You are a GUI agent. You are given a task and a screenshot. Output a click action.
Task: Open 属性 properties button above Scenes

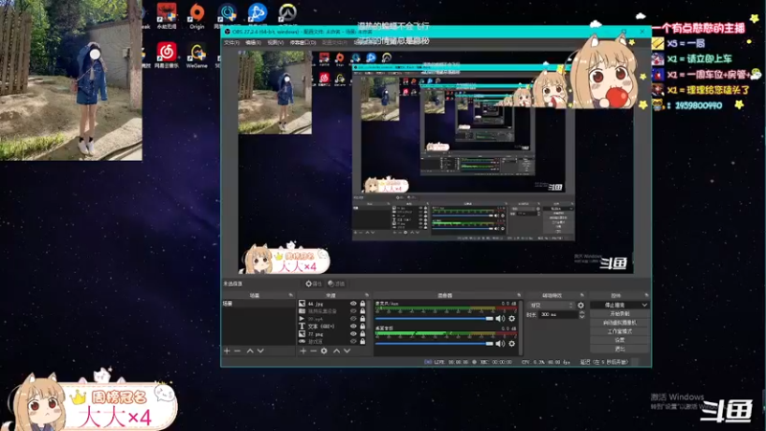click(x=314, y=284)
